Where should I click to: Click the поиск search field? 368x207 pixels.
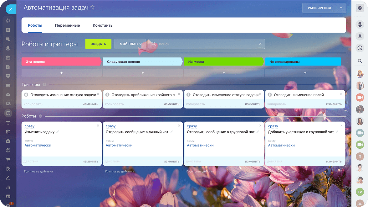click(x=207, y=44)
